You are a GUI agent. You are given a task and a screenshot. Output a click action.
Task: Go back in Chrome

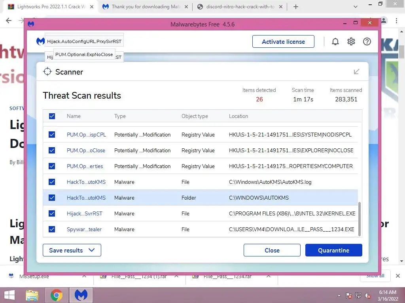(x=9, y=21)
